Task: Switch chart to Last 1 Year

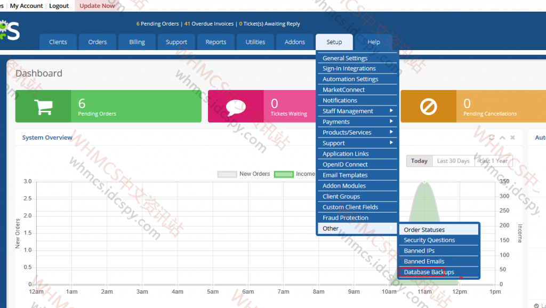Action: 493,161
